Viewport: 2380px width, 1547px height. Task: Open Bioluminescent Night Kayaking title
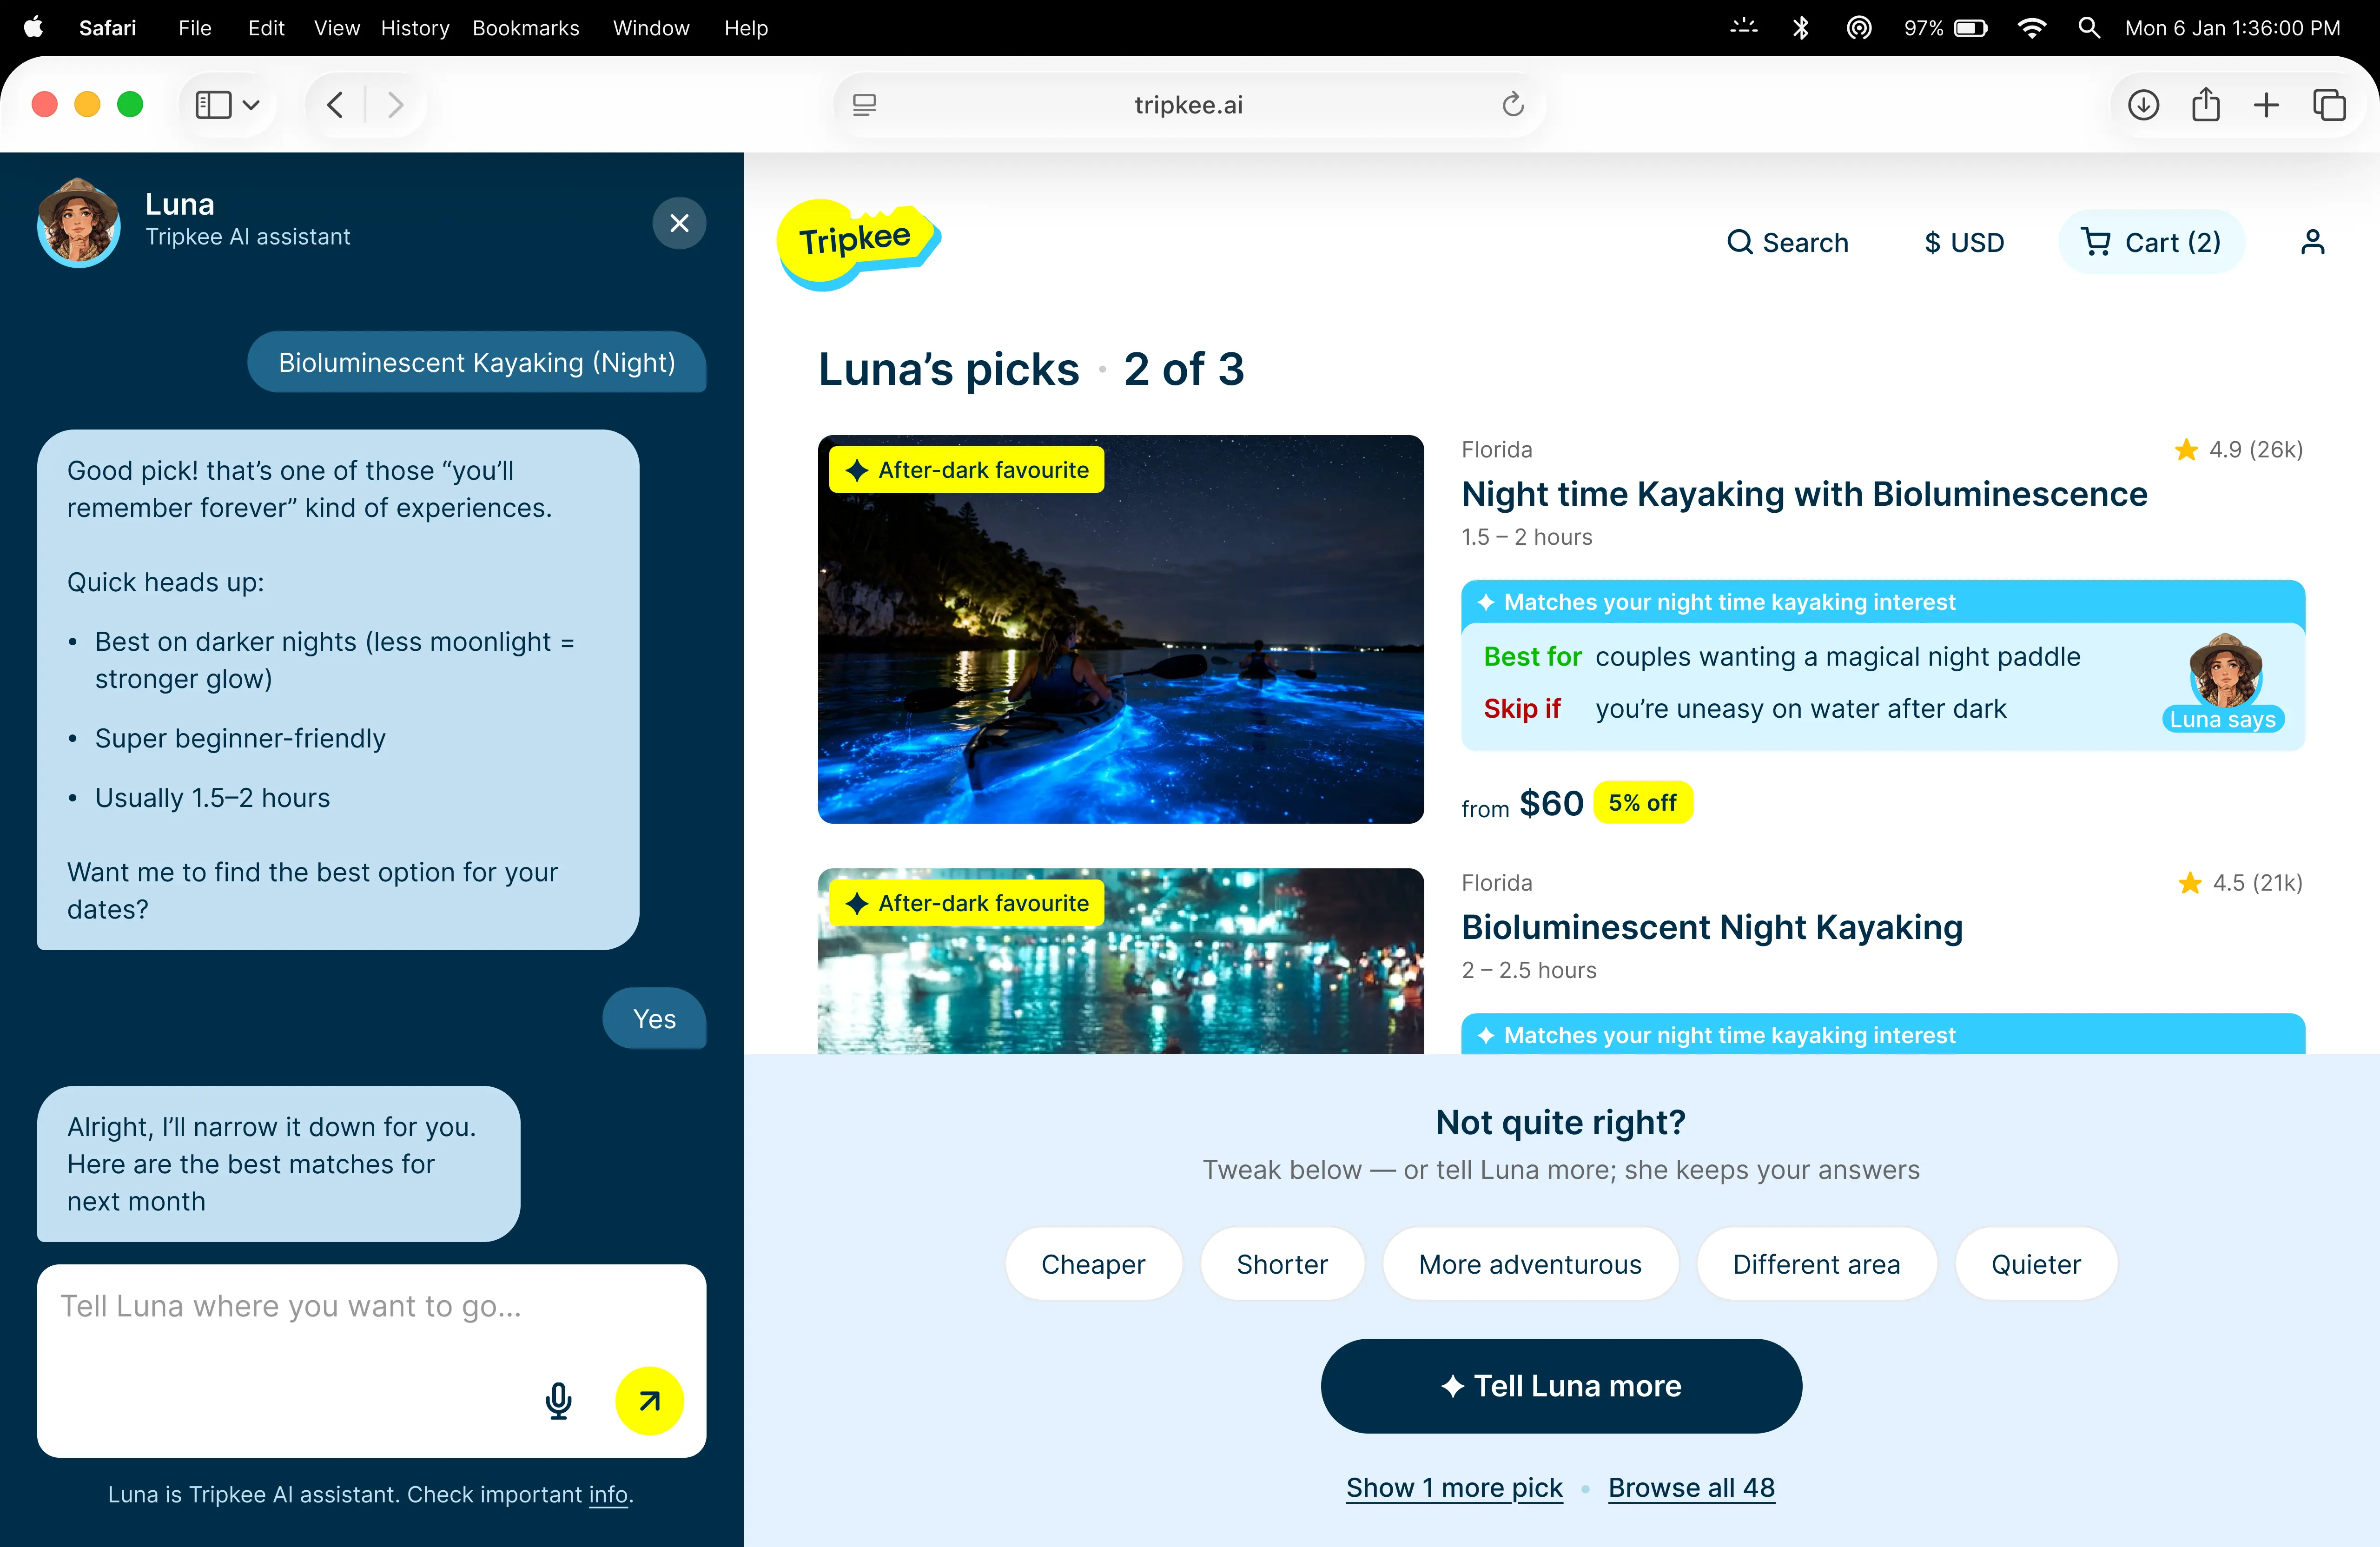point(1712,926)
